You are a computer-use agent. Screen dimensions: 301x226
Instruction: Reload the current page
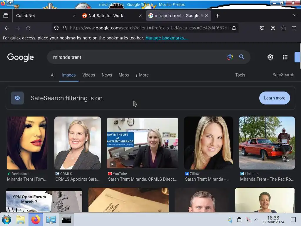(28, 28)
